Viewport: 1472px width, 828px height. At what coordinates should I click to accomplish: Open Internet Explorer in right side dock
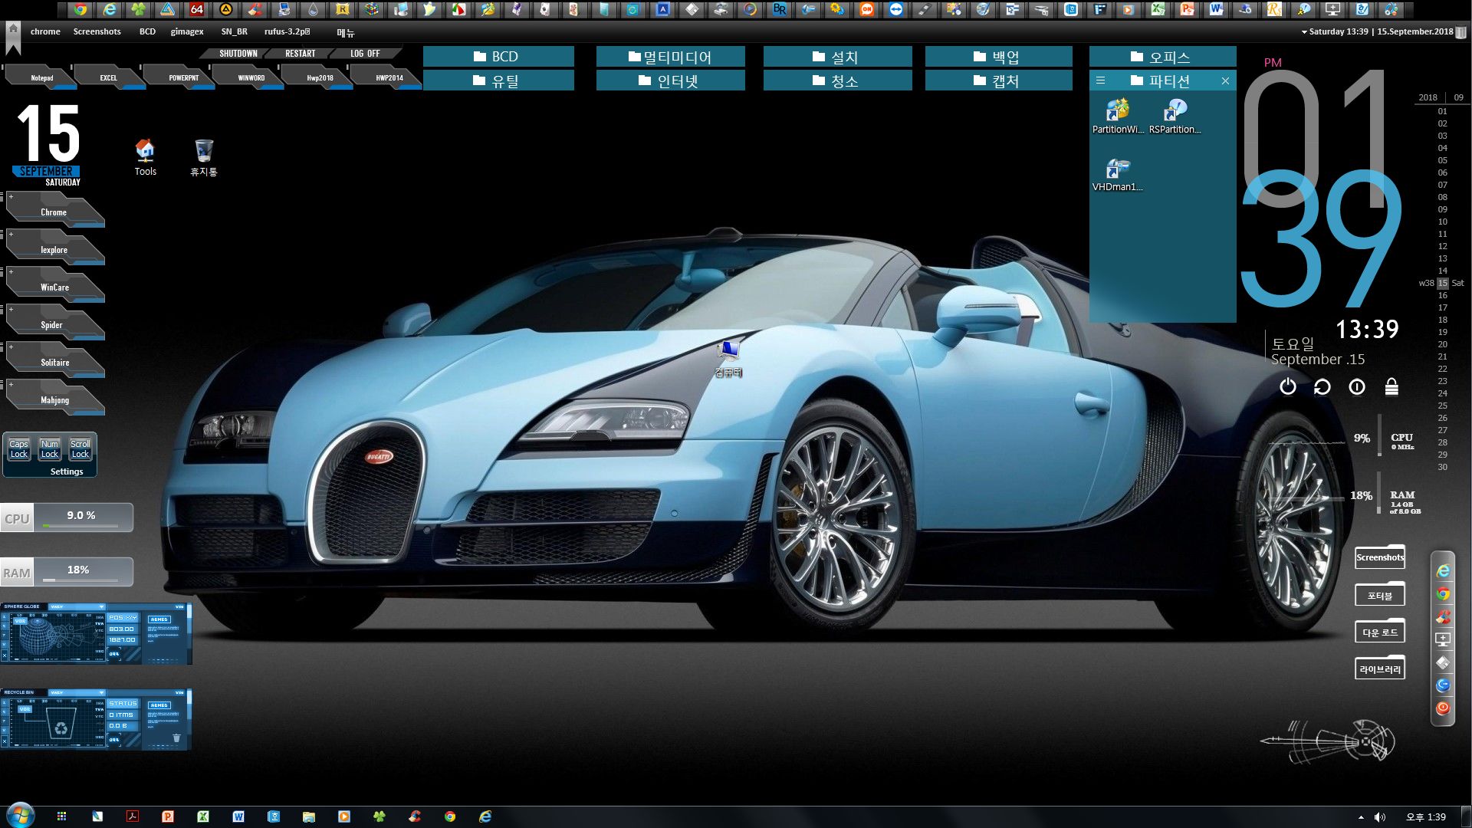click(x=1443, y=571)
